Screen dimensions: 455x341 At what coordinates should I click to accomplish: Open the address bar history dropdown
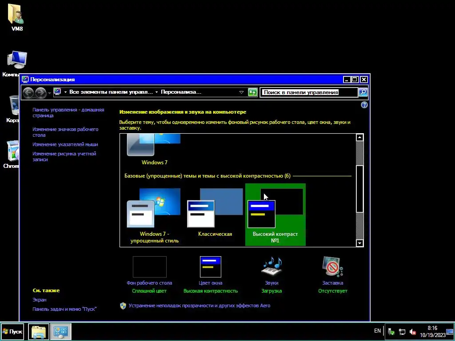tap(241, 92)
